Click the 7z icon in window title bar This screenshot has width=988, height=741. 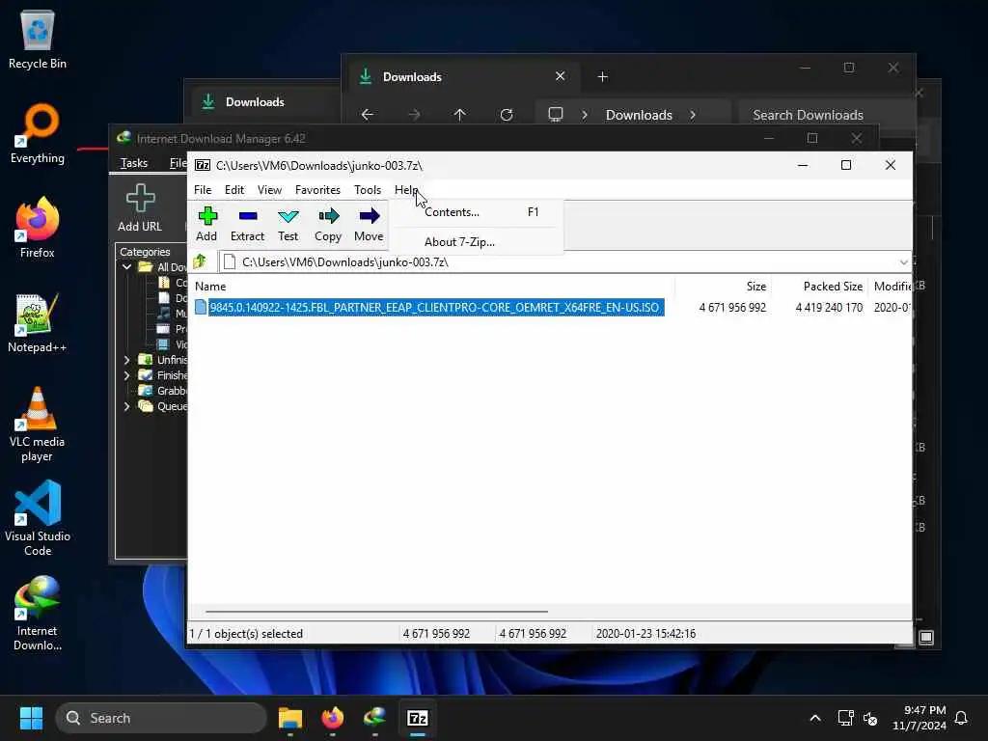pyautogui.click(x=203, y=165)
